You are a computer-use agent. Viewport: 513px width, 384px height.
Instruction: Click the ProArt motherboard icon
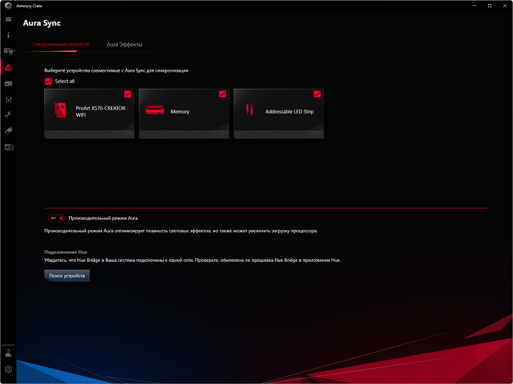(x=61, y=110)
